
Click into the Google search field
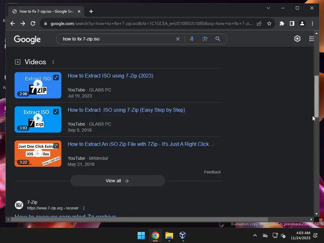pos(118,39)
